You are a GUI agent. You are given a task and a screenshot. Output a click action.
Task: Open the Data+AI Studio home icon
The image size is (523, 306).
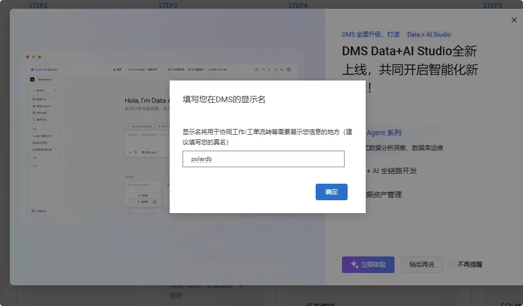click(32, 69)
